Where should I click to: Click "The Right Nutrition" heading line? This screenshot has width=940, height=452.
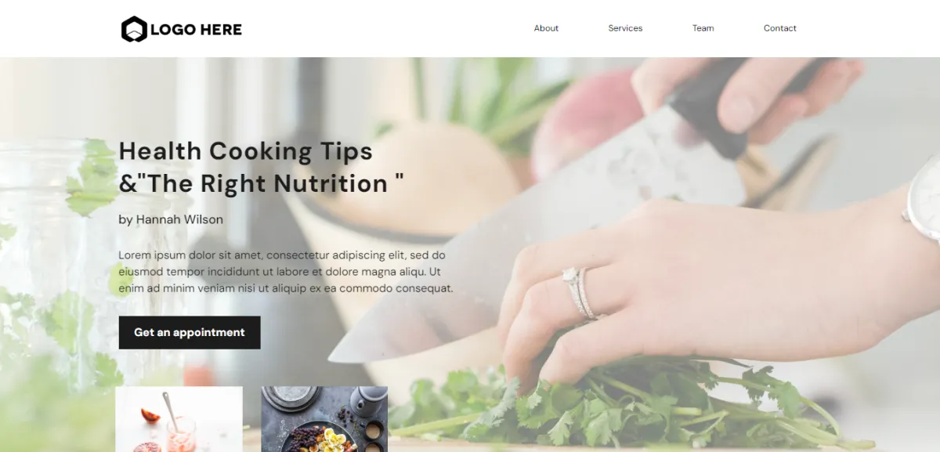click(x=262, y=183)
